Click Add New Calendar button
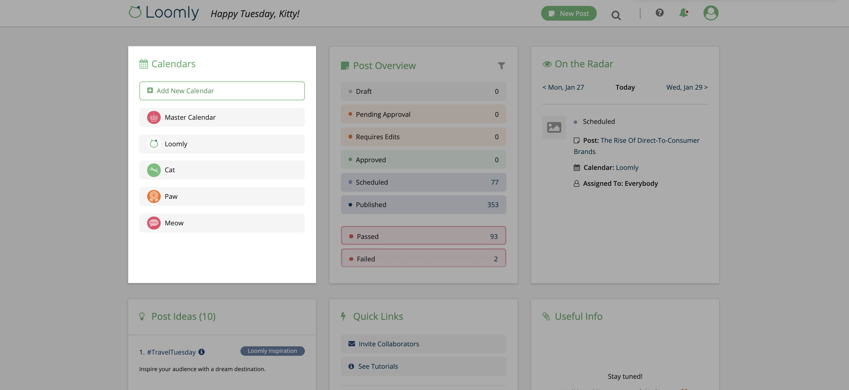Viewport: 849px width, 390px height. tap(222, 91)
